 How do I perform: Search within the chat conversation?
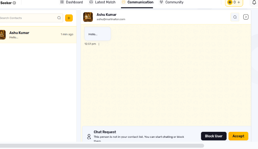pyautogui.click(x=235, y=17)
